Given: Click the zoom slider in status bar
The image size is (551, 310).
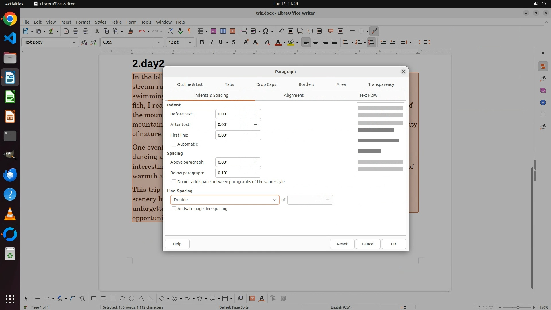Looking at the screenshot, I should click(x=518, y=307).
